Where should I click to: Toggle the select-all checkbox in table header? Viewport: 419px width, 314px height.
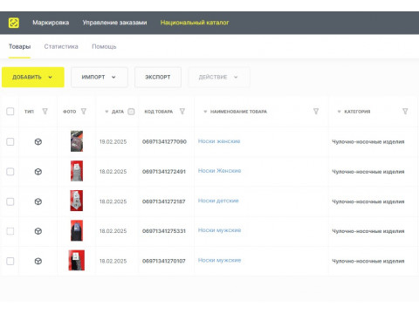[x=10, y=112]
